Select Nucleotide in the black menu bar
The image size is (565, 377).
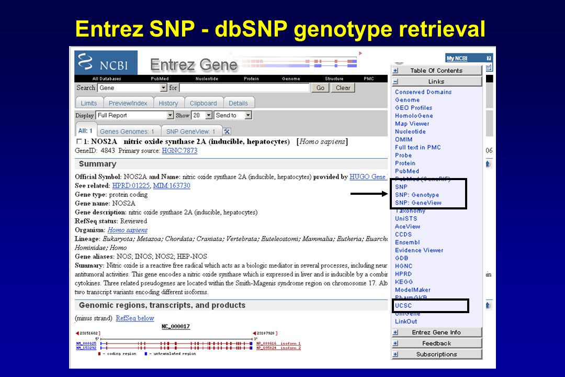coord(207,79)
